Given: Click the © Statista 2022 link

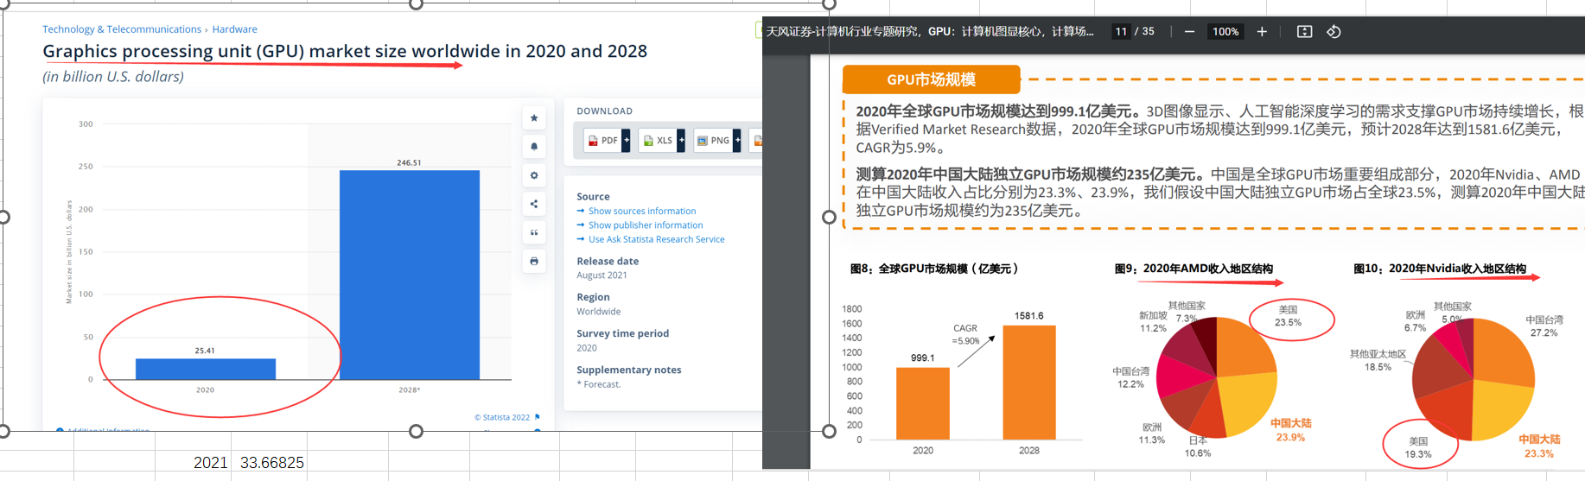Looking at the screenshot, I should [x=502, y=417].
